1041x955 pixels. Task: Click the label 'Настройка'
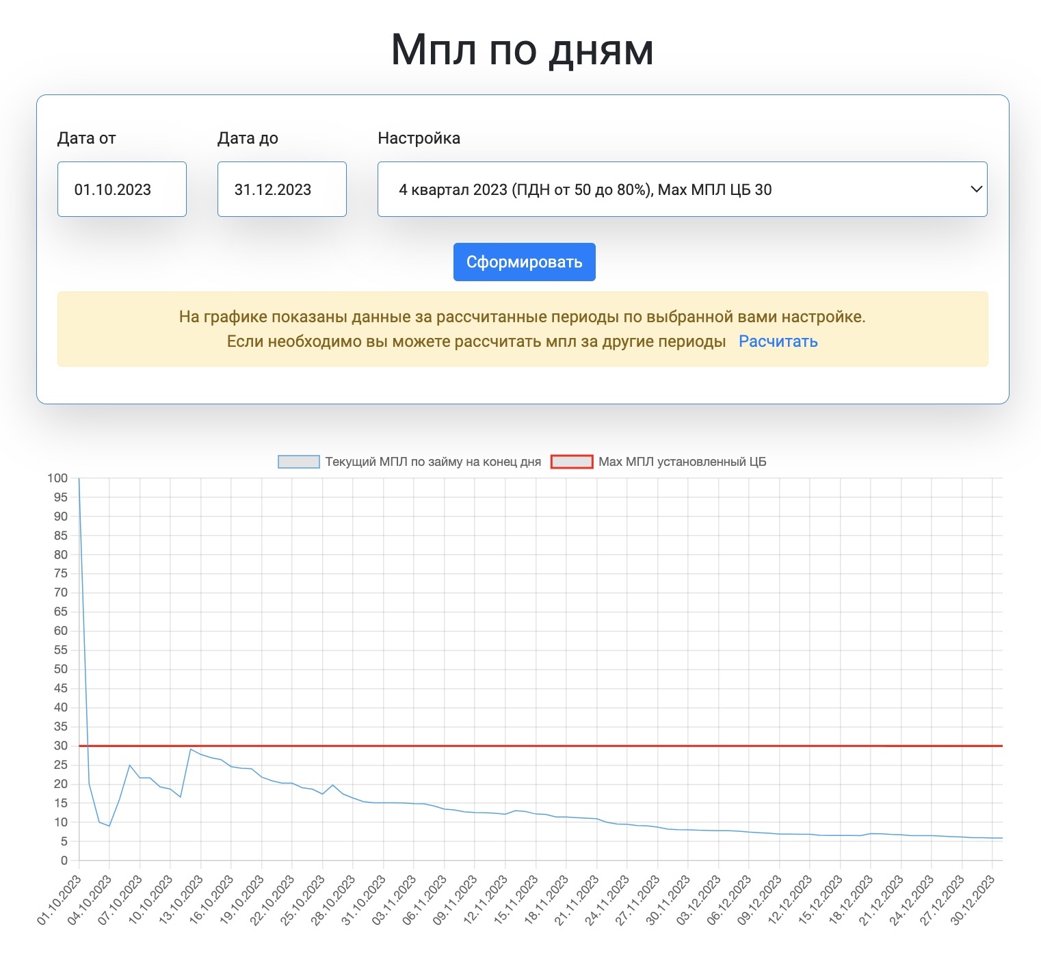(x=419, y=138)
